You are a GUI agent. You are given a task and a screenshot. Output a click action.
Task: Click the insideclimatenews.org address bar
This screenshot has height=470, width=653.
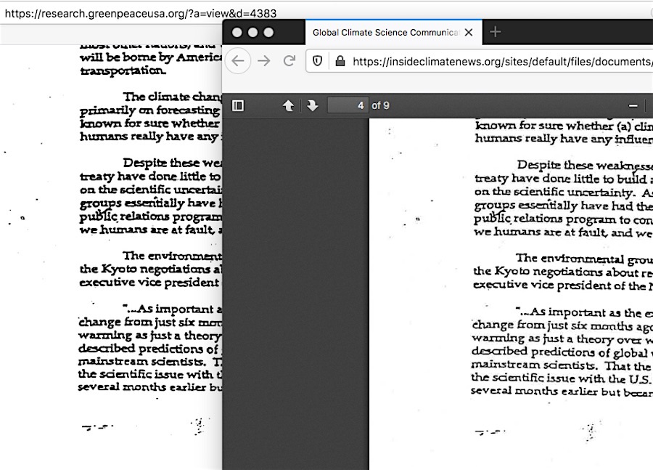point(501,61)
